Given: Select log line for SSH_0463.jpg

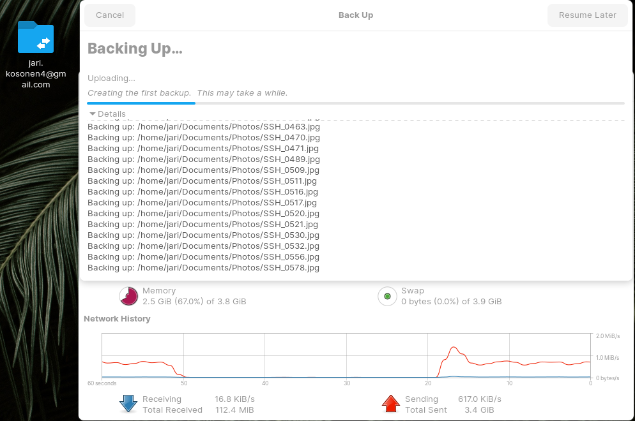Looking at the screenshot, I should coord(203,127).
